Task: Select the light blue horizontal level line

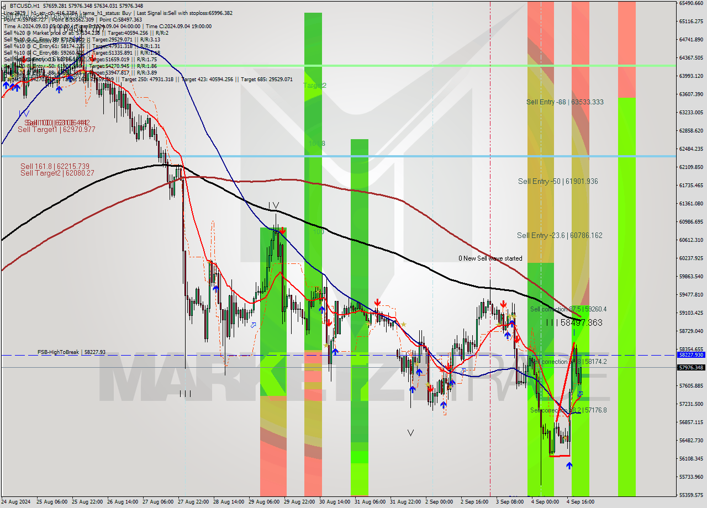Action: [x=338, y=156]
